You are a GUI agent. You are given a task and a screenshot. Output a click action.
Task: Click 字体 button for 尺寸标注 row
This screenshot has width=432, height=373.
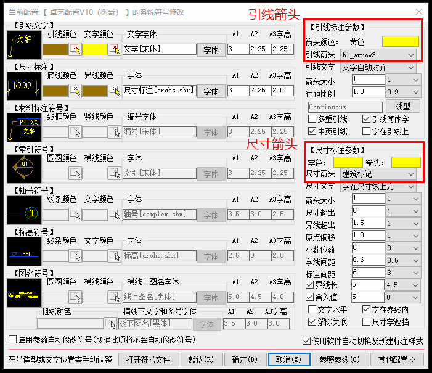click(211, 91)
